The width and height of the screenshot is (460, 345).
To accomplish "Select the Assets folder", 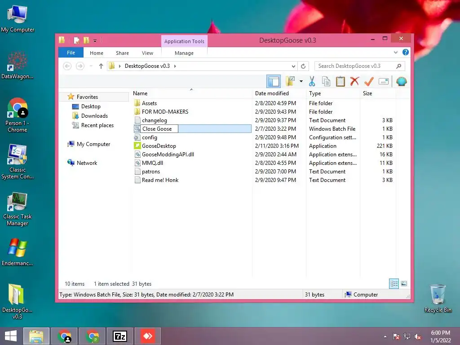I will click(x=149, y=103).
